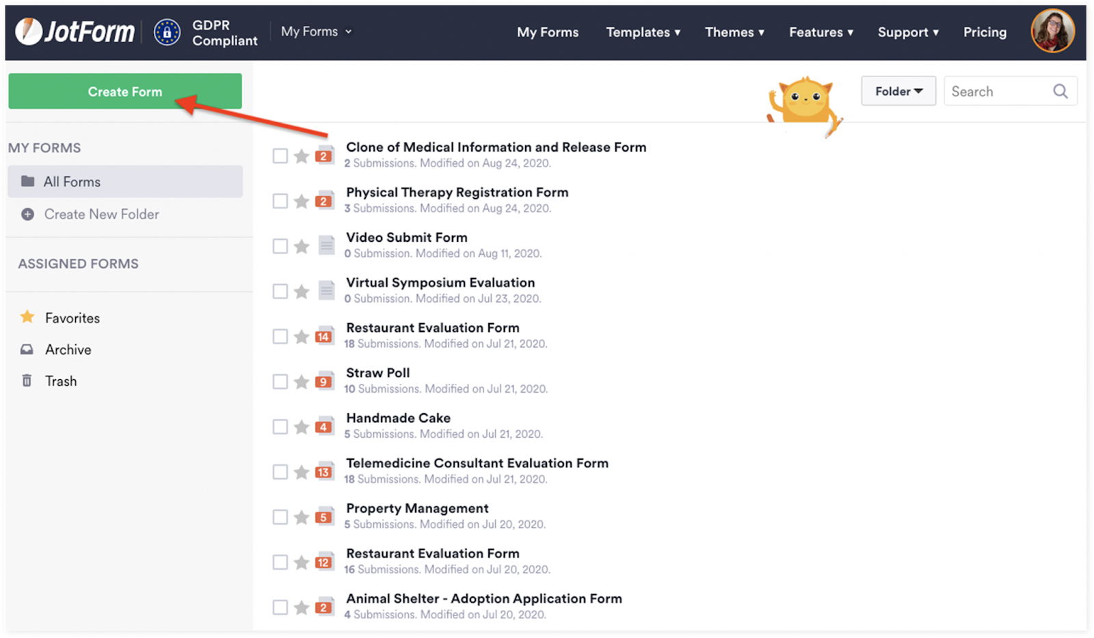This screenshot has height=638, width=1094.
Task: Open the Clone of Medical Information and Release Form
Action: click(496, 147)
